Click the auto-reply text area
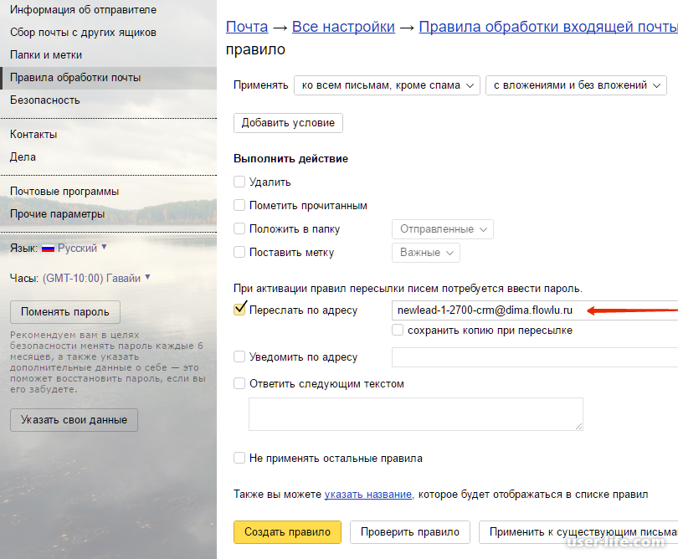 416,414
